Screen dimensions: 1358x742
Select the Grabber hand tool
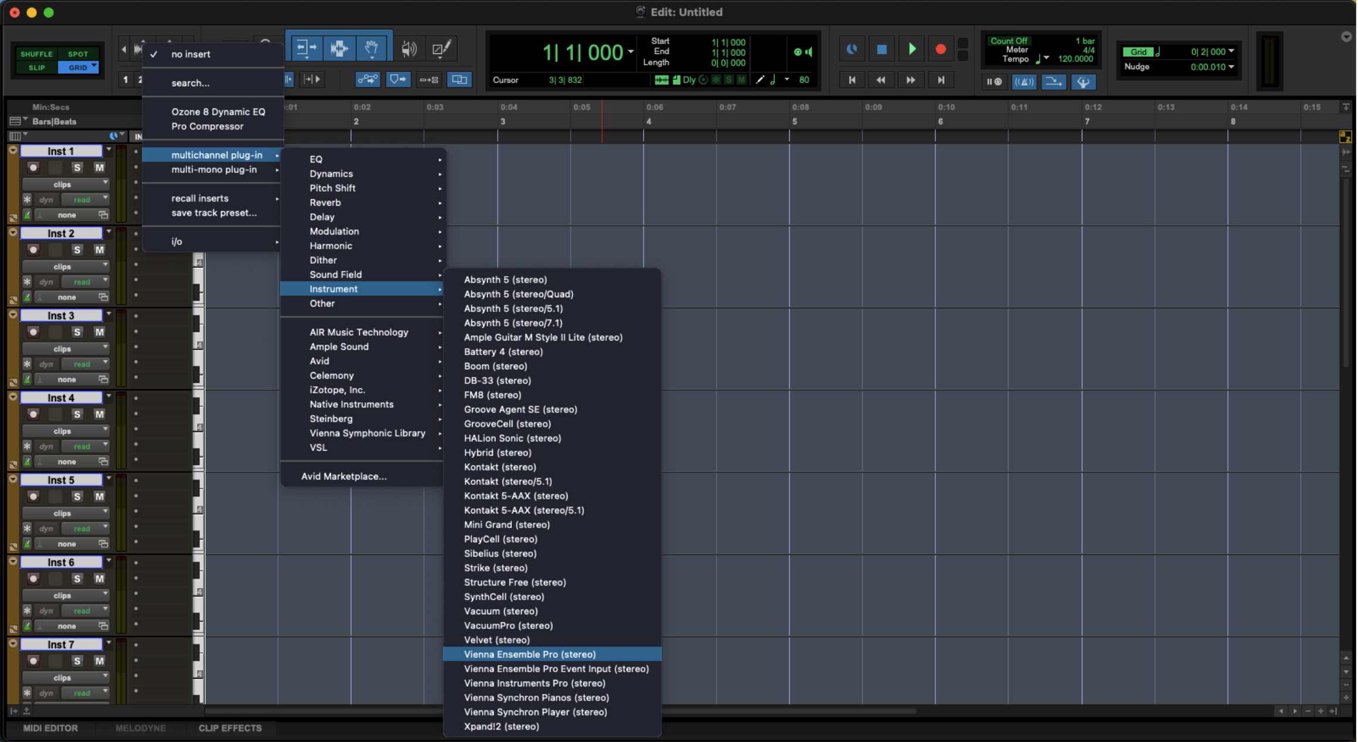[371, 48]
